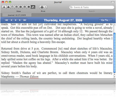This screenshot has width=116, height=101.
Task: Select the multi-column week view icon
Action: pyautogui.click(x=16, y=7)
